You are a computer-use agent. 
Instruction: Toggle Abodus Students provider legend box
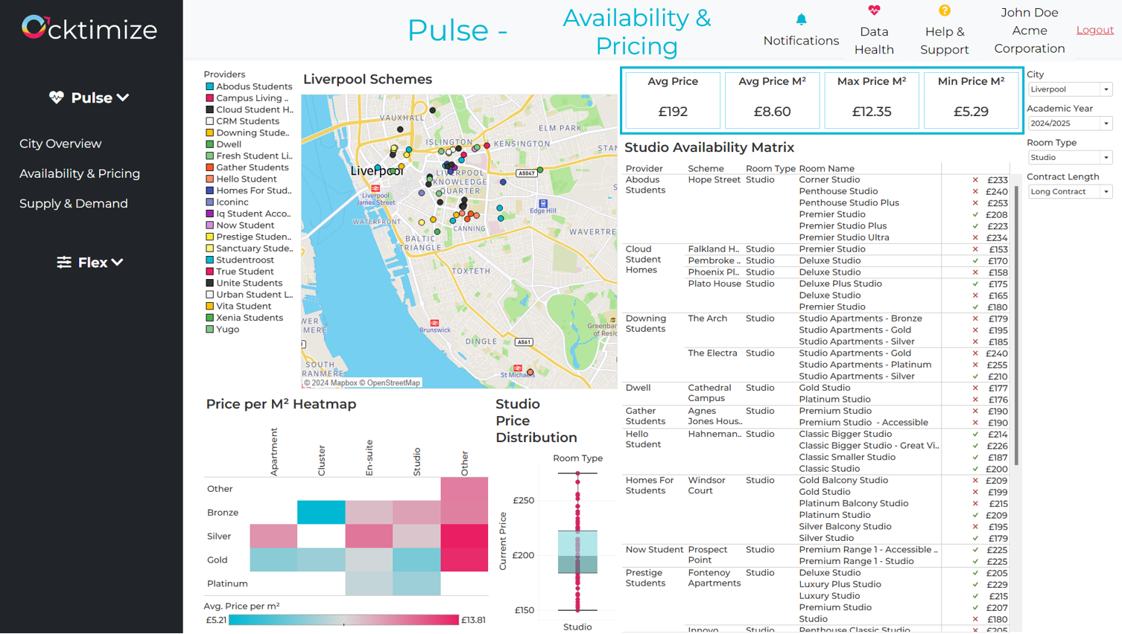[x=210, y=87]
